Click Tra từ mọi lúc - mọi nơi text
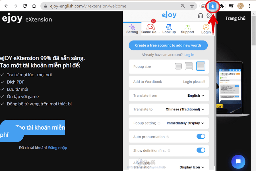256x171 pixels. coord(29,75)
